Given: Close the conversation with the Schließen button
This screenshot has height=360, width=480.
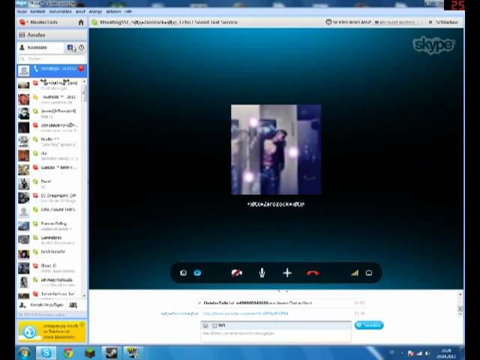Looking at the screenshot, I should point(443,22).
